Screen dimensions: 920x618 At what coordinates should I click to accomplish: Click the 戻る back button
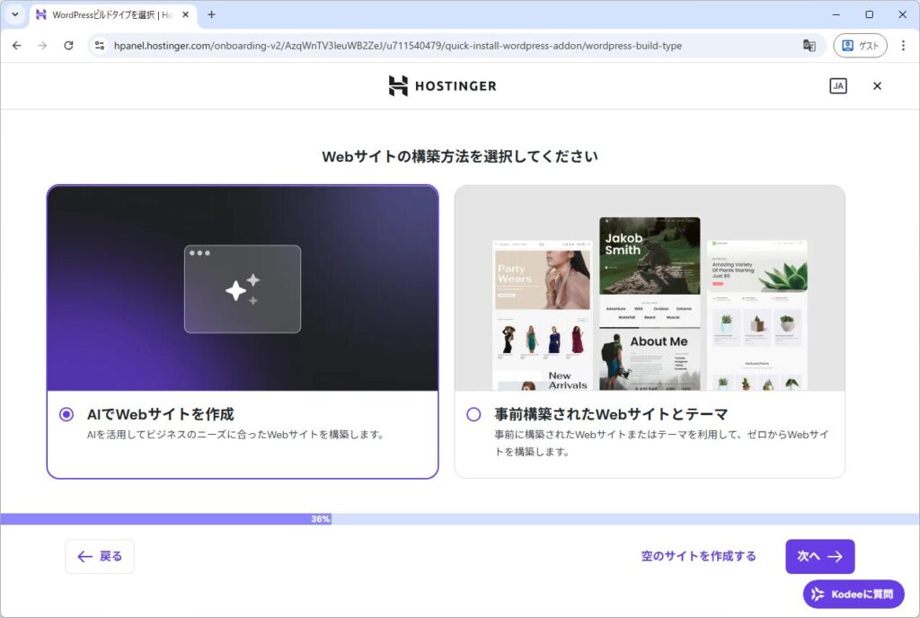(100, 556)
